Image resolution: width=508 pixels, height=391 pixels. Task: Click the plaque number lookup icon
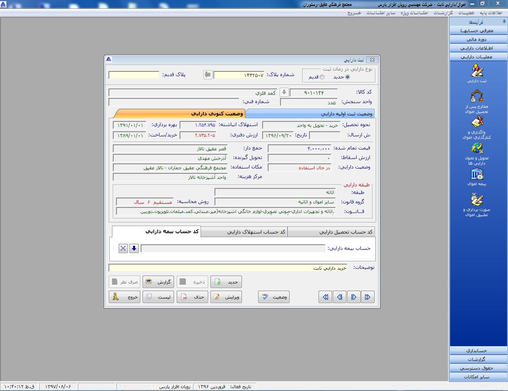click(x=208, y=75)
